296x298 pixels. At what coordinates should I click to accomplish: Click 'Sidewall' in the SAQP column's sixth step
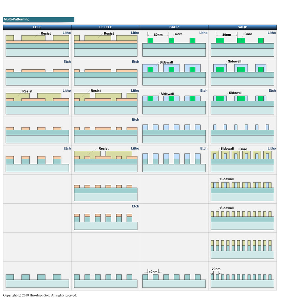[x=227, y=179]
